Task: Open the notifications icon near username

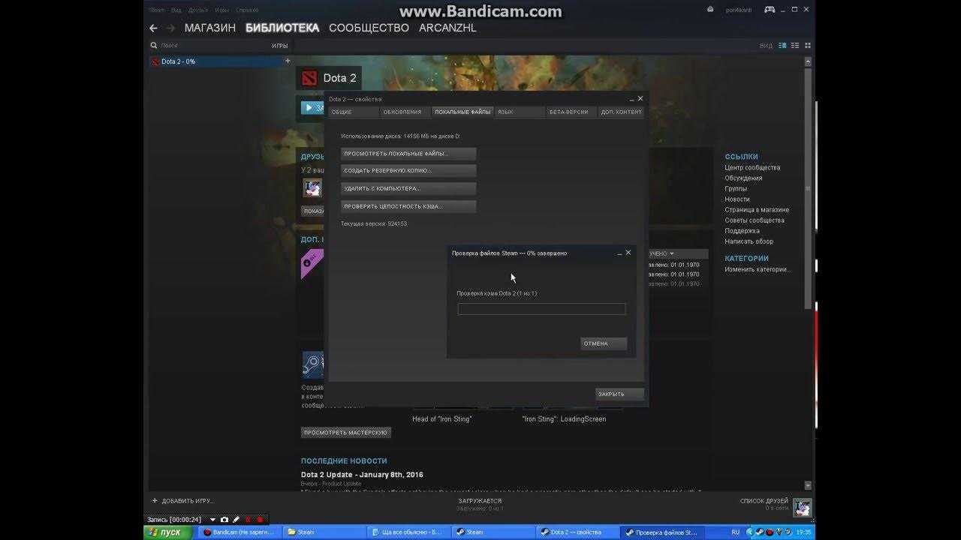Action: point(710,10)
